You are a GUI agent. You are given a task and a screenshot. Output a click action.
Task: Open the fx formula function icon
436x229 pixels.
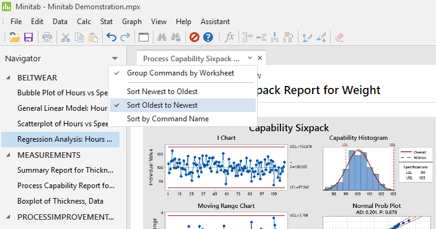(x=229, y=37)
